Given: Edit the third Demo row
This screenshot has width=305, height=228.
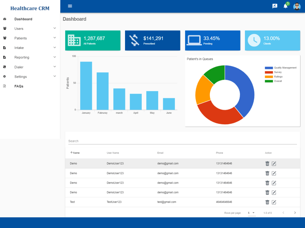Looking at the screenshot, I should coord(274,183).
